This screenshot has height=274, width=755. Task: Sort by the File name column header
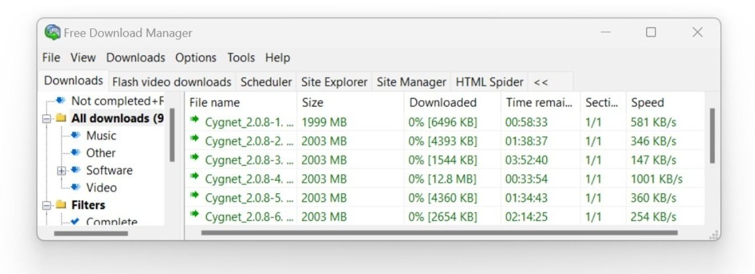241,103
